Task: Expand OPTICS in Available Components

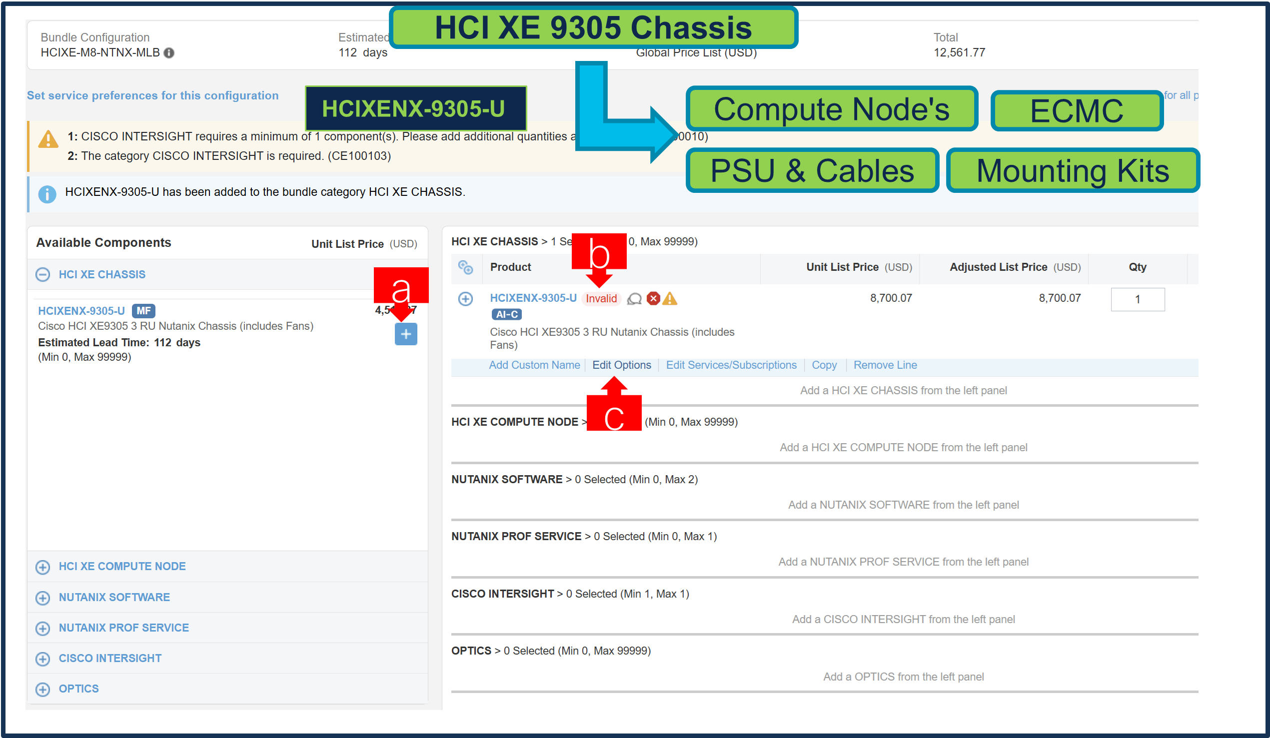Action: click(x=43, y=689)
